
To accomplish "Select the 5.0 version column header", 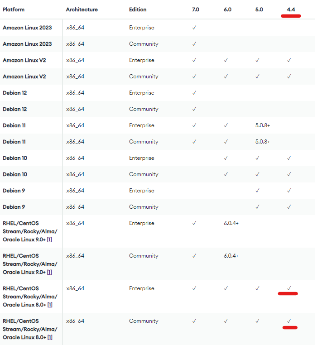I will point(259,10).
